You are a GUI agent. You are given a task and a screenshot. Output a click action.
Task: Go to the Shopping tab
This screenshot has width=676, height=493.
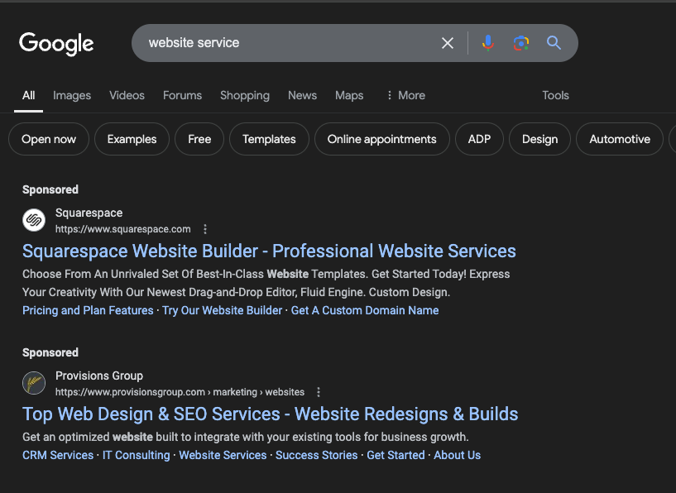tap(245, 95)
